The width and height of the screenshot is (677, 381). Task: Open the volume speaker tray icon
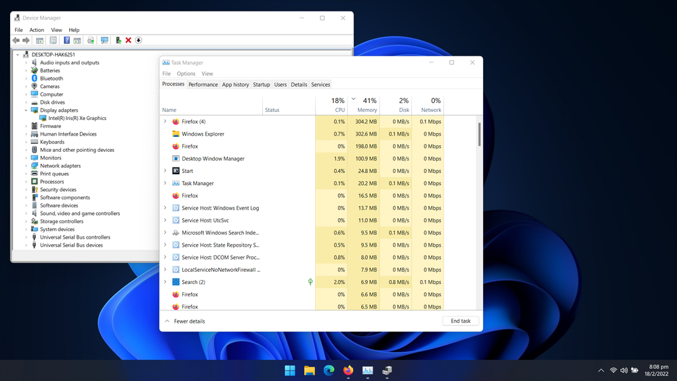point(624,370)
